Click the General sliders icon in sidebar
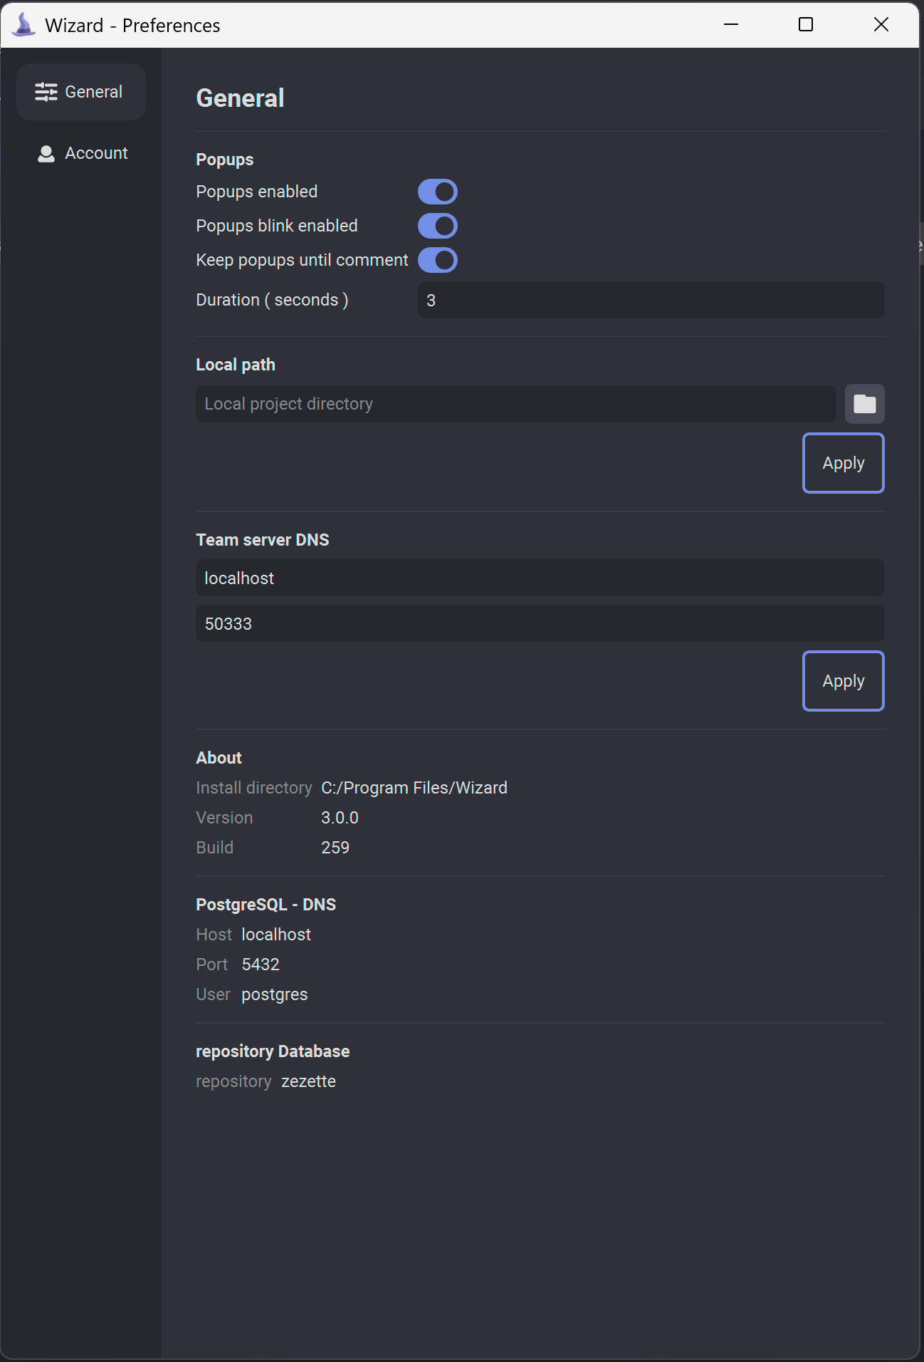This screenshot has width=924, height=1362. [46, 92]
